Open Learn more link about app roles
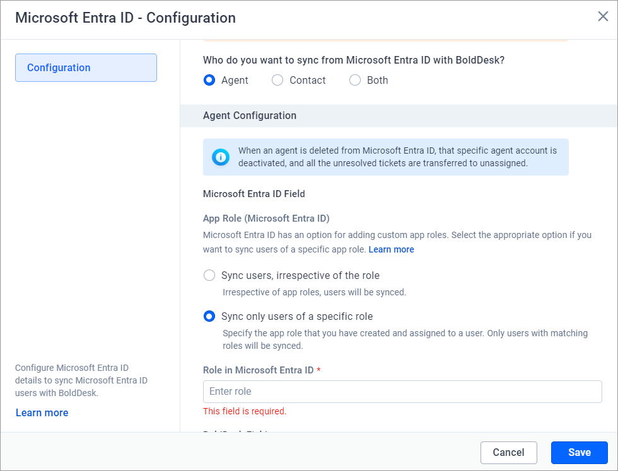This screenshot has width=618, height=471. click(x=391, y=249)
